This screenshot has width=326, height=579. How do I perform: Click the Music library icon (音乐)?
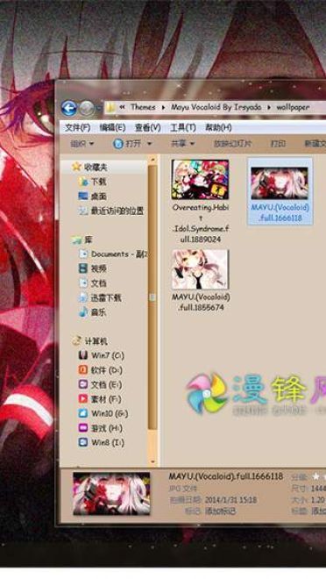tap(83, 312)
